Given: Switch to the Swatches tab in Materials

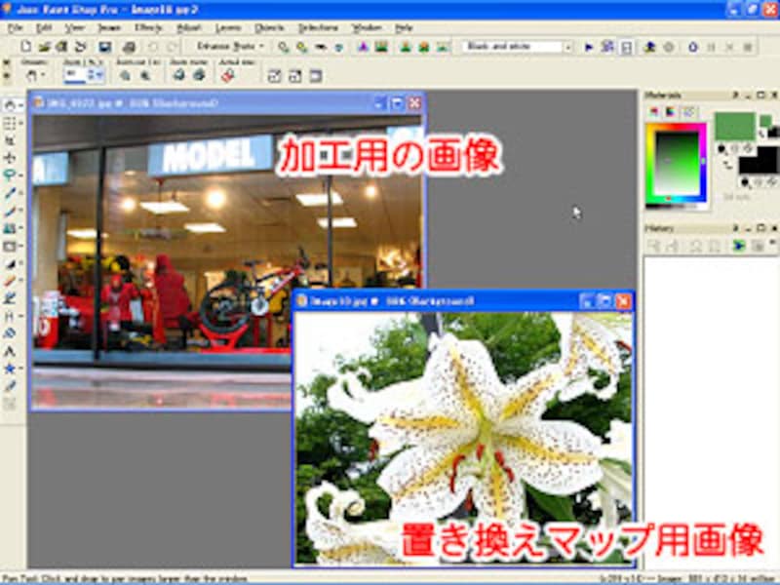Looking at the screenshot, I should [x=689, y=112].
